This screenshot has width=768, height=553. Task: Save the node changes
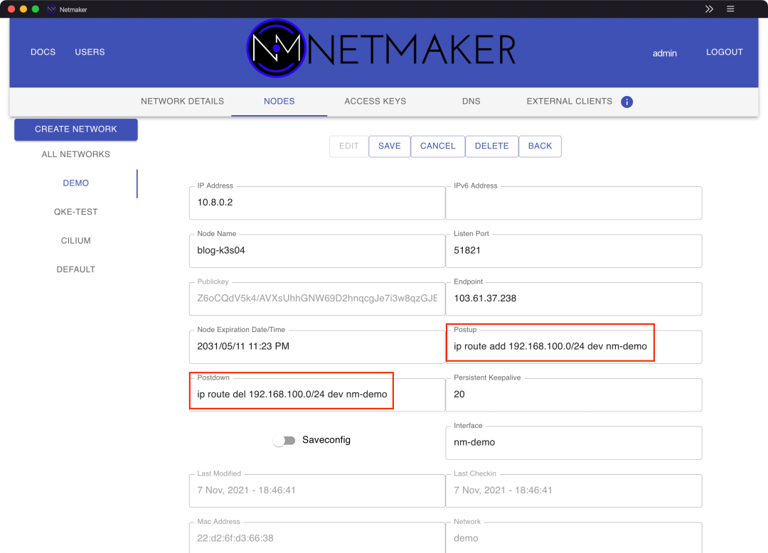pos(390,146)
